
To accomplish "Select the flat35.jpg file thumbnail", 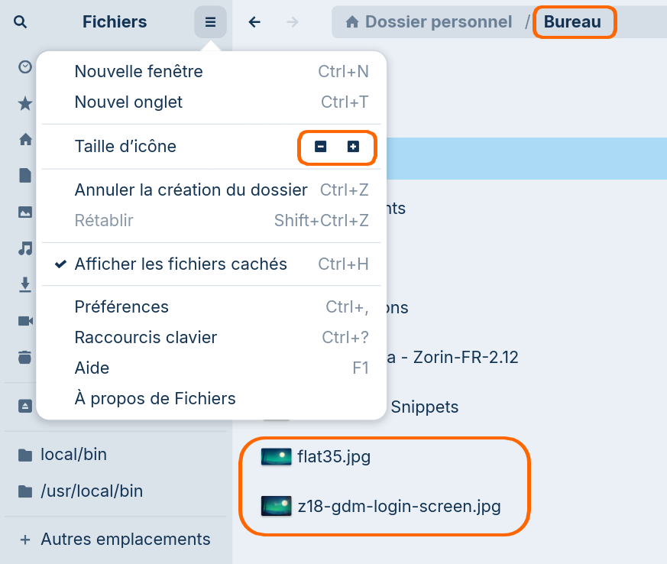I will [277, 457].
